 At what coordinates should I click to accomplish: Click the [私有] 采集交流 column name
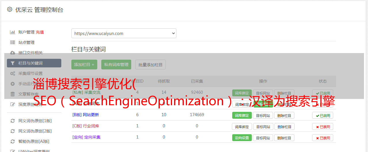[86, 92]
